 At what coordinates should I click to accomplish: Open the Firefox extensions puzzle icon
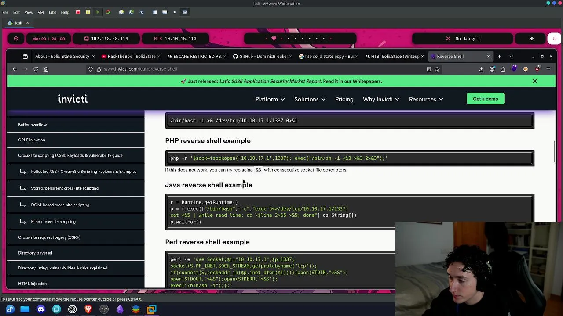[x=503, y=69]
